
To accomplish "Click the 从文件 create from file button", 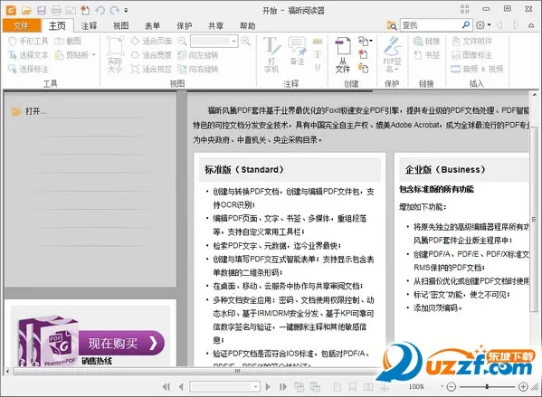I will click(343, 55).
